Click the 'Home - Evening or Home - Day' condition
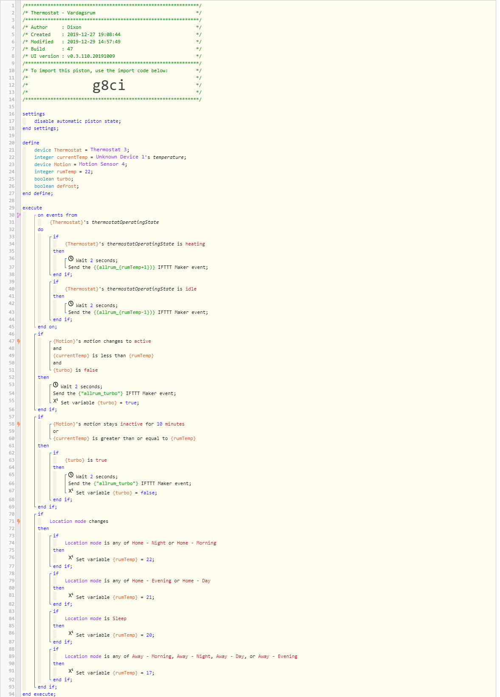 (x=138, y=581)
